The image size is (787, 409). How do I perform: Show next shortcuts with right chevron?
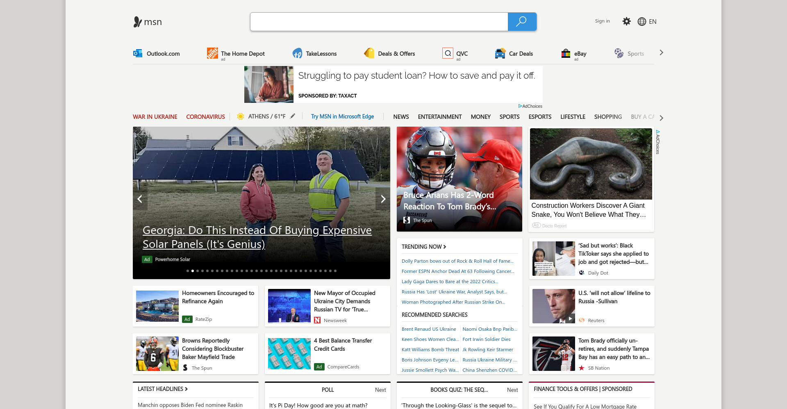point(661,53)
